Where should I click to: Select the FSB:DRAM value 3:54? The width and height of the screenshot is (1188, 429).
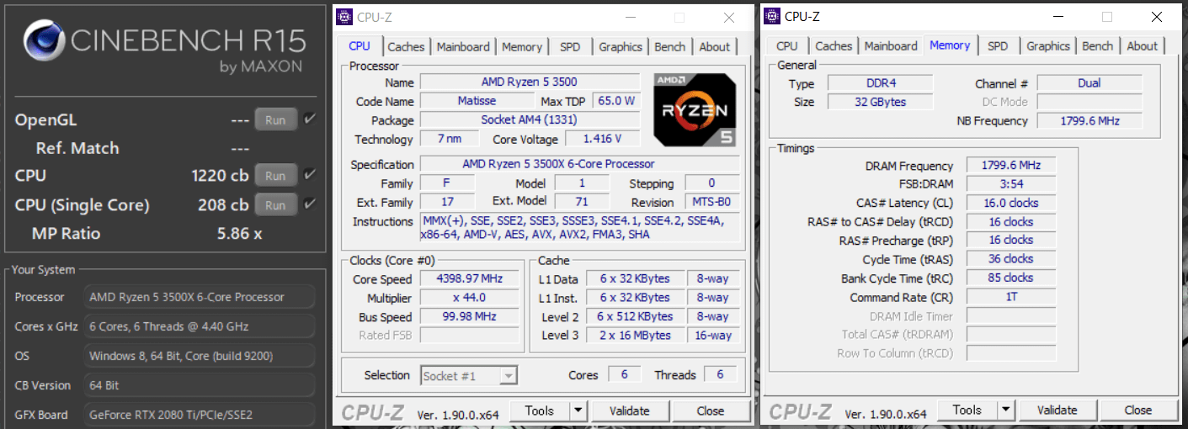(1010, 184)
